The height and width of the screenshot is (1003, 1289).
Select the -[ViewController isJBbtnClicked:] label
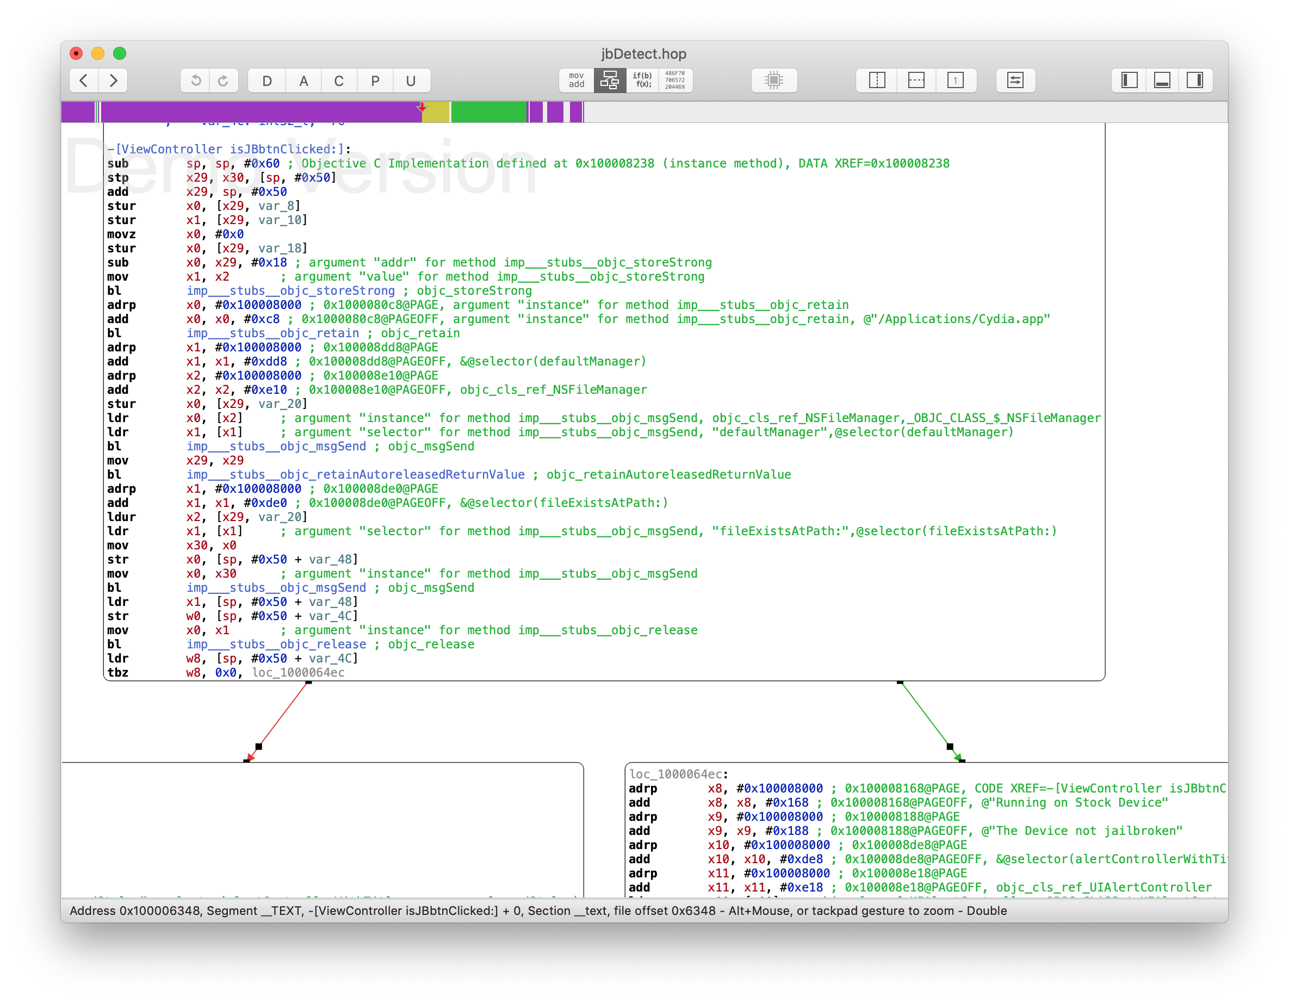click(229, 150)
